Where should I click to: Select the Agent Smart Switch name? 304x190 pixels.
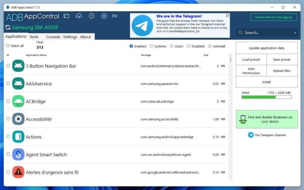pos(46,155)
